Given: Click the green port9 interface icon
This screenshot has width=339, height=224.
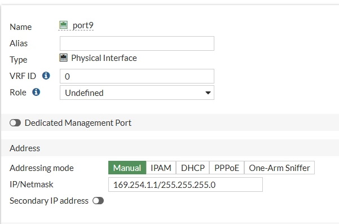Looking at the screenshot, I should coord(63,25).
